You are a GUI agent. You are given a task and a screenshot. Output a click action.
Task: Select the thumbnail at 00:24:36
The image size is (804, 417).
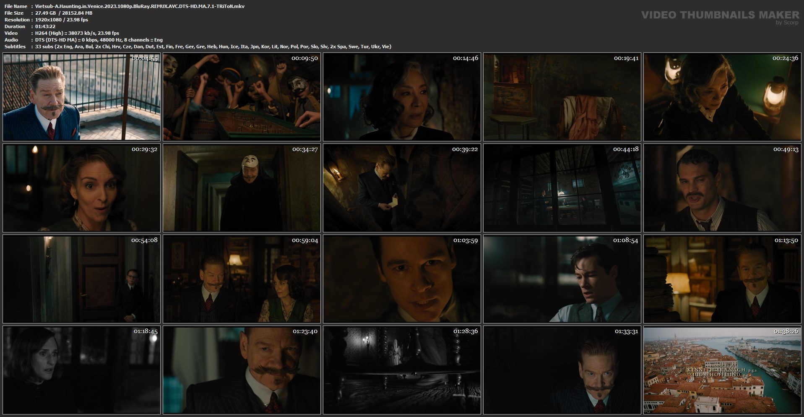click(722, 97)
